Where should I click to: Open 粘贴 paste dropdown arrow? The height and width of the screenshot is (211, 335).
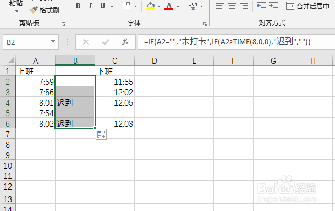click(17, 11)
